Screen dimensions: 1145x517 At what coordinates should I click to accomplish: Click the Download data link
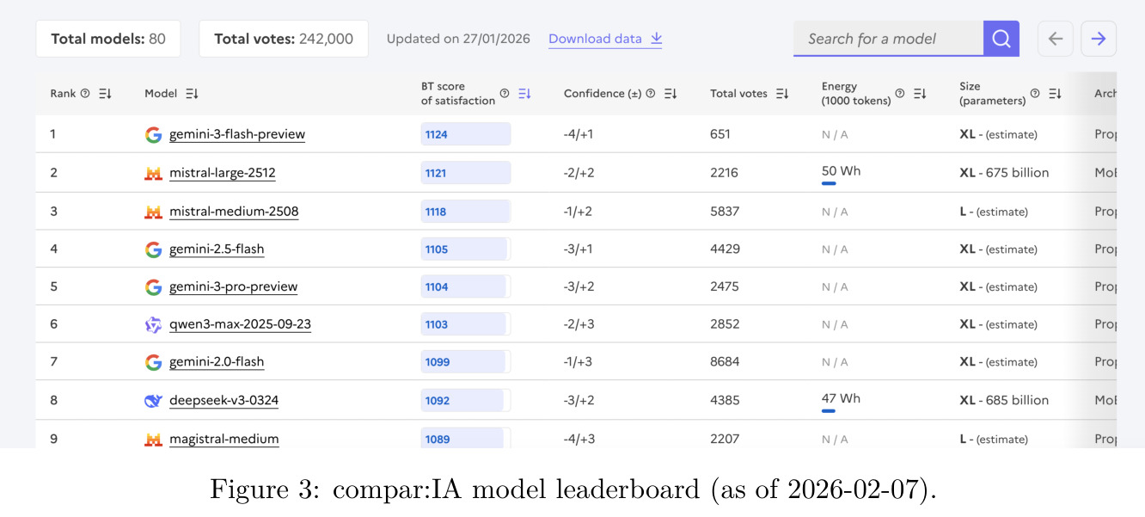(605, 39)
